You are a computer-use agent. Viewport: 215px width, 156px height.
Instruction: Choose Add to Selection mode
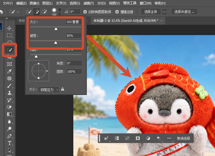click(x=36, y=12)
